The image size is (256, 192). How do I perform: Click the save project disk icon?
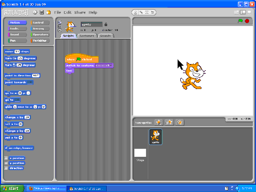42,12
